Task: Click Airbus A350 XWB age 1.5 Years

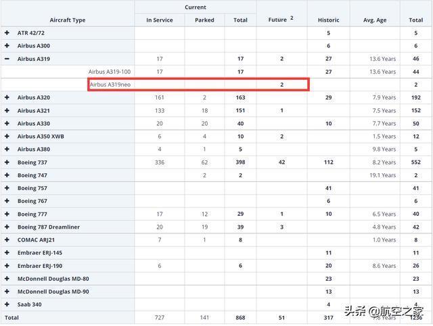Action: coord(384,137)
